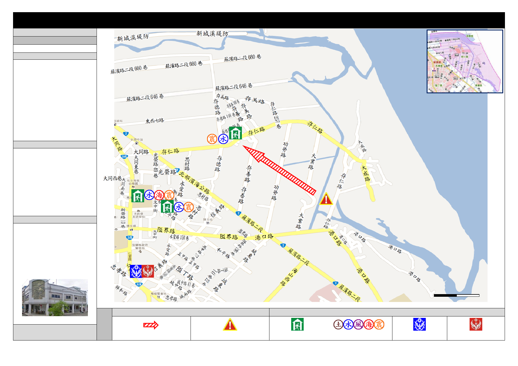
Task: Click shelter icon next to 水海震 symbols
Action: [x=138, y=196]
